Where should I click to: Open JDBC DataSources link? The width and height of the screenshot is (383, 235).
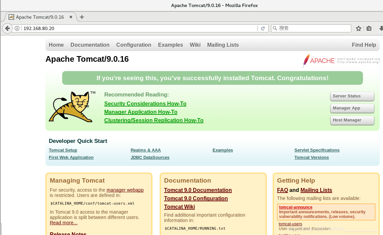(x=150, y=158)
